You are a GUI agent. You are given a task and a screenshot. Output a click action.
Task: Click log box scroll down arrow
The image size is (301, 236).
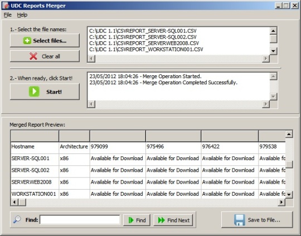[x=273, y=97]
